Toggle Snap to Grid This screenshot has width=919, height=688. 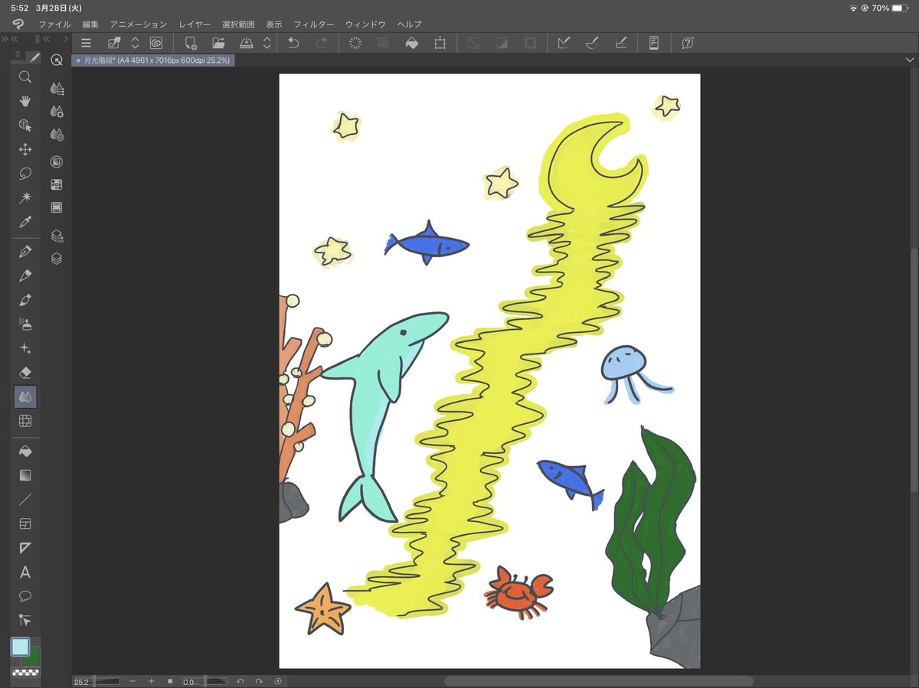(x=621, y=43)
